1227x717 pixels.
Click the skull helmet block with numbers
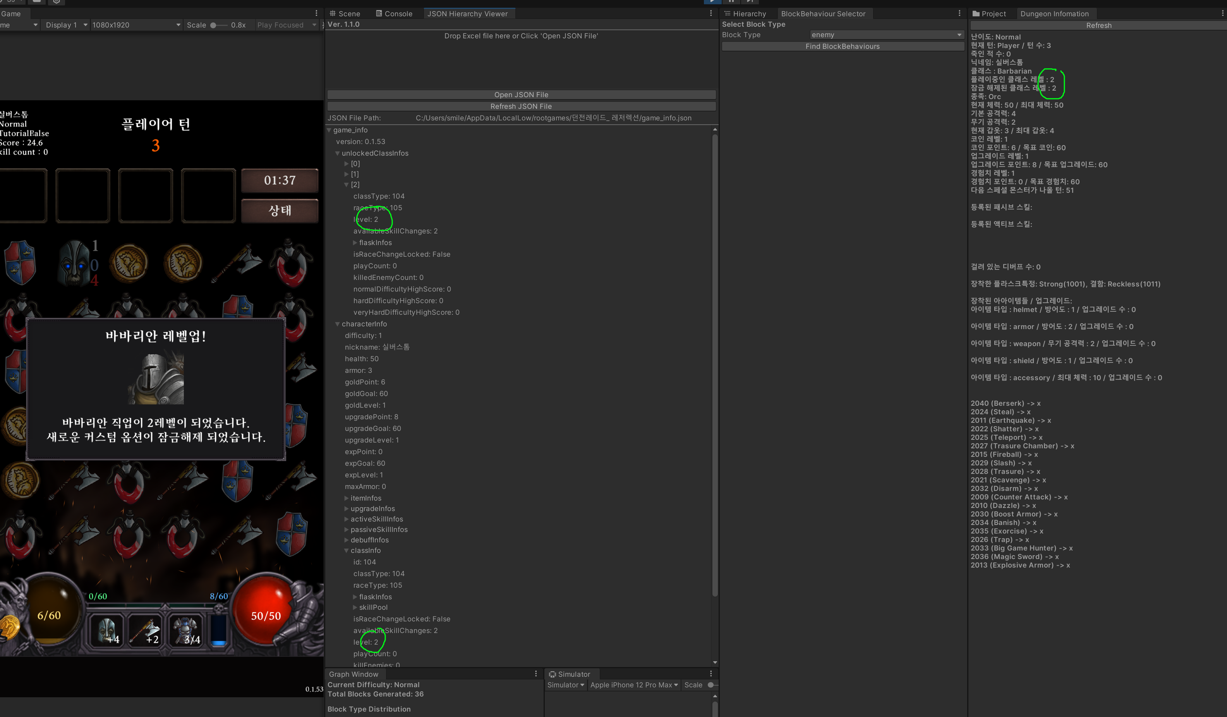tap(76, 263)
